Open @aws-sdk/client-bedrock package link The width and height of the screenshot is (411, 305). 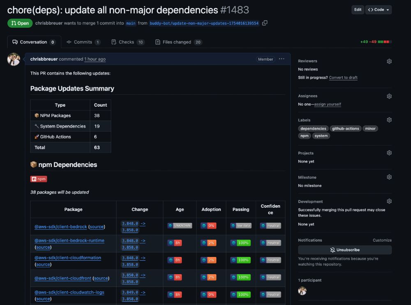click(x=60, y=227)
